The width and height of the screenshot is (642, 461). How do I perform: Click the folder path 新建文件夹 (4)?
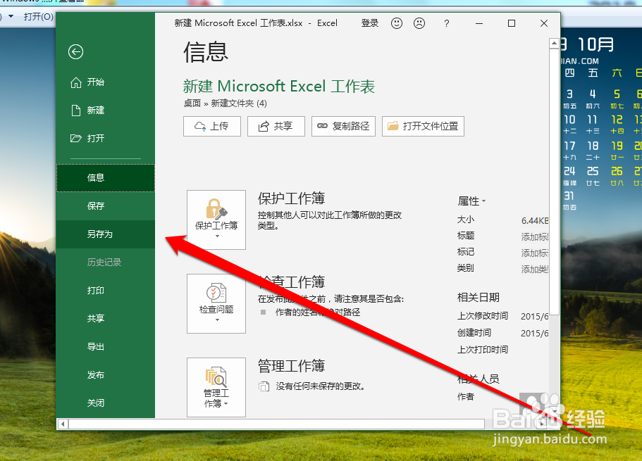tap(239, 103)
